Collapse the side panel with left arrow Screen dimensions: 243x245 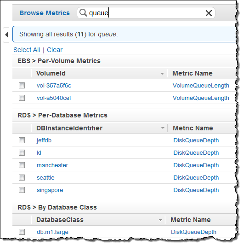(x=6, y=35)
